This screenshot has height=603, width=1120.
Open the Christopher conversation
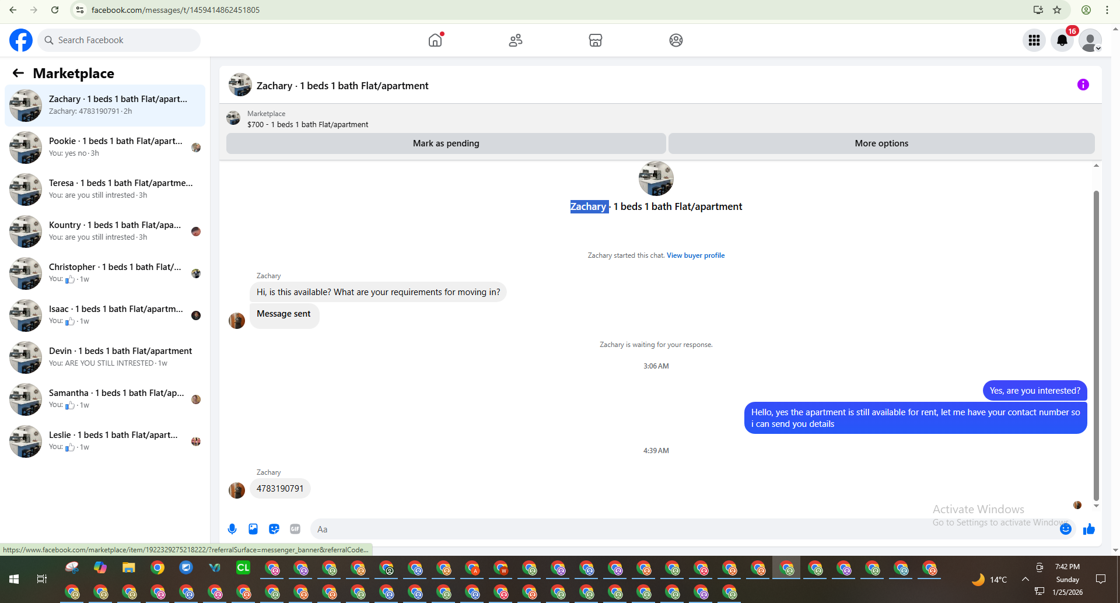pos(105,274)
